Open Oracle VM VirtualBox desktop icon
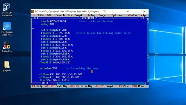The image size is (186, 105). [7, 10]
